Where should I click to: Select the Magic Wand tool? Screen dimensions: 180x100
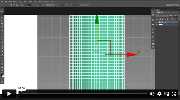click(x=2, y=21)
